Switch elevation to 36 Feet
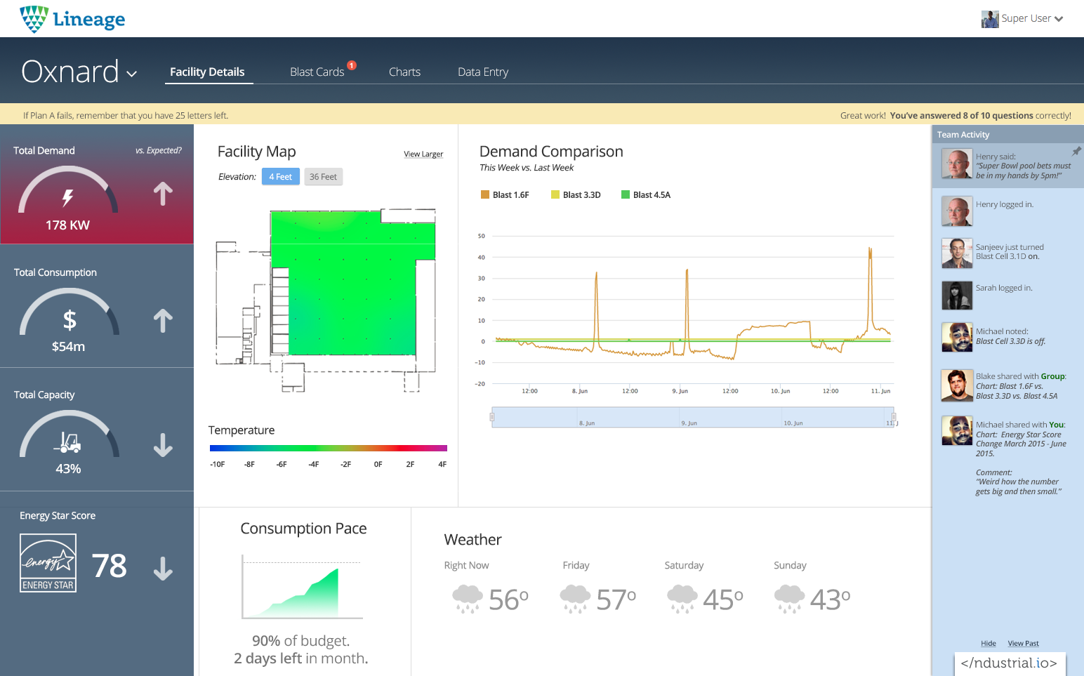The width and height of the screenshot is (1084, 676). [323, 177]
